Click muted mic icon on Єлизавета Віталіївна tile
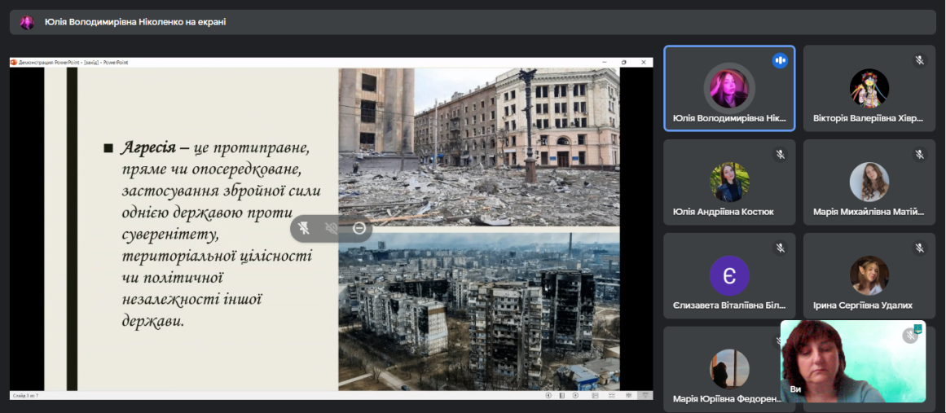 [x=780, y=248]
